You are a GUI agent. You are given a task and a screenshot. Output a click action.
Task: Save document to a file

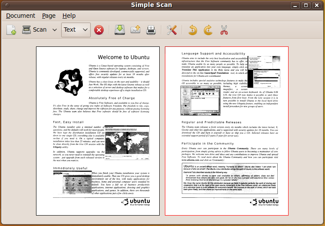coord(120,30)
